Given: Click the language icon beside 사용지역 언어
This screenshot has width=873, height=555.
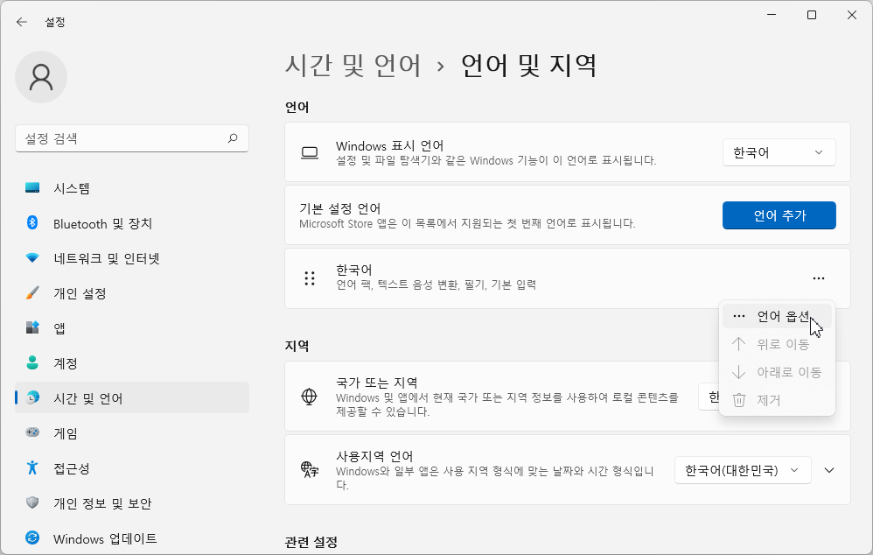Looking at the screenshot, I should tap(310, 470).
